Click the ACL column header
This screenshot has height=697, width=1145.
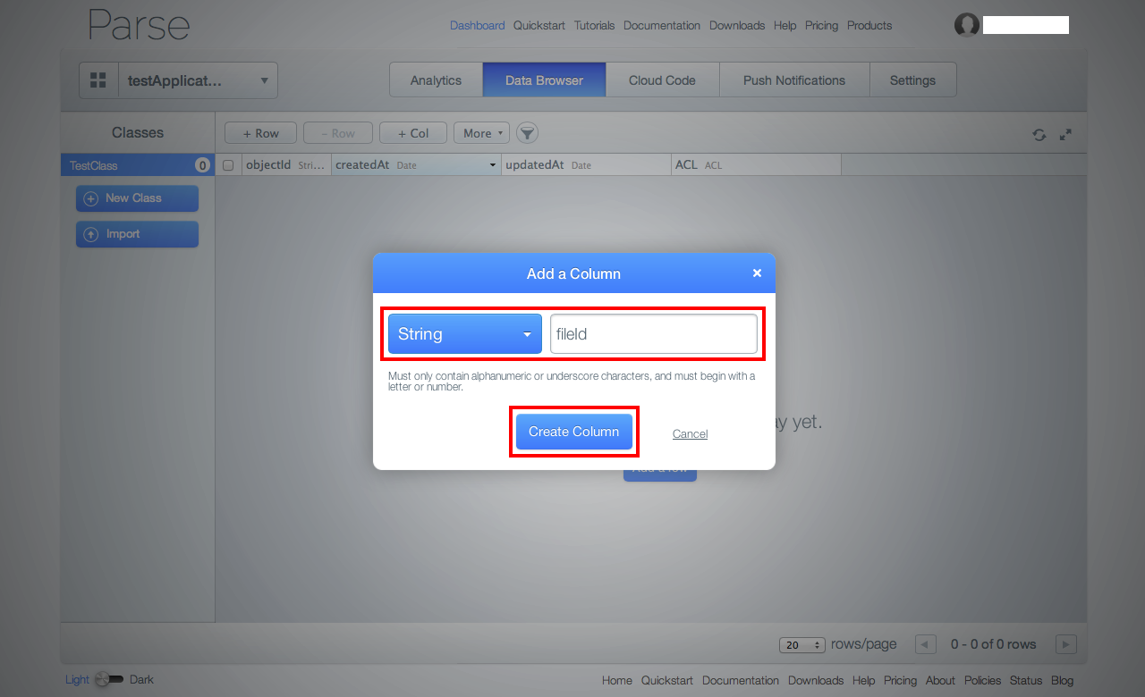point(756,165)
